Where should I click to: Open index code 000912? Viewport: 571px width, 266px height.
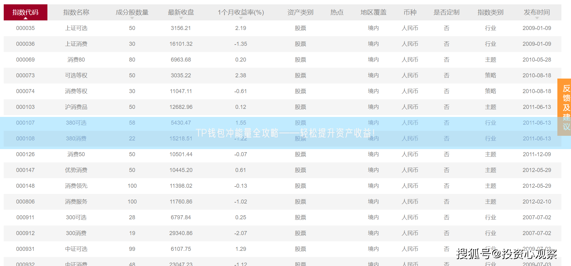pos(25,233)
